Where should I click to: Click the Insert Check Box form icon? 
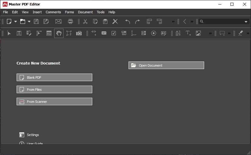point(114,33)
